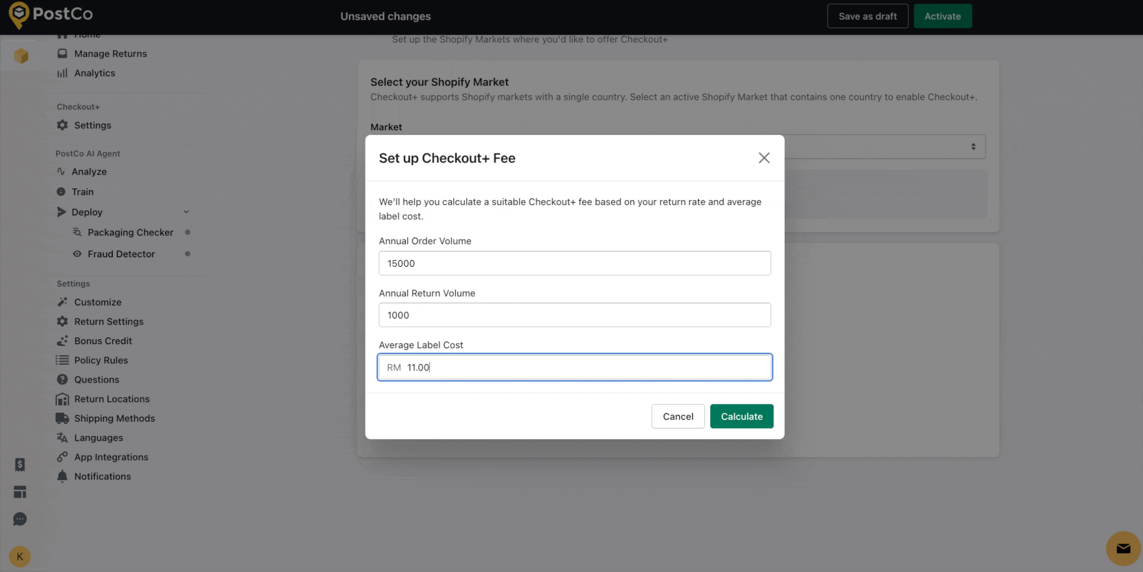Toggle the Fraud Detector status dot

pos(187,254)
